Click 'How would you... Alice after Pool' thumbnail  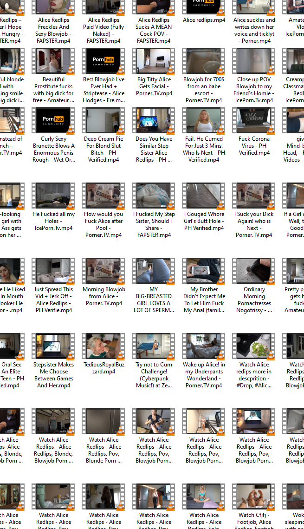click(x=103, y=196)
